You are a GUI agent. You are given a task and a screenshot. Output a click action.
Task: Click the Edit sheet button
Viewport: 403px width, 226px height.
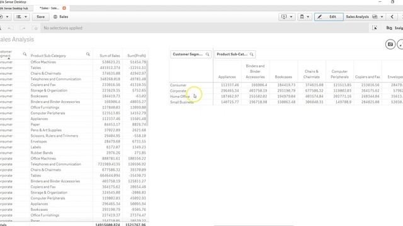tap(329, 17)
